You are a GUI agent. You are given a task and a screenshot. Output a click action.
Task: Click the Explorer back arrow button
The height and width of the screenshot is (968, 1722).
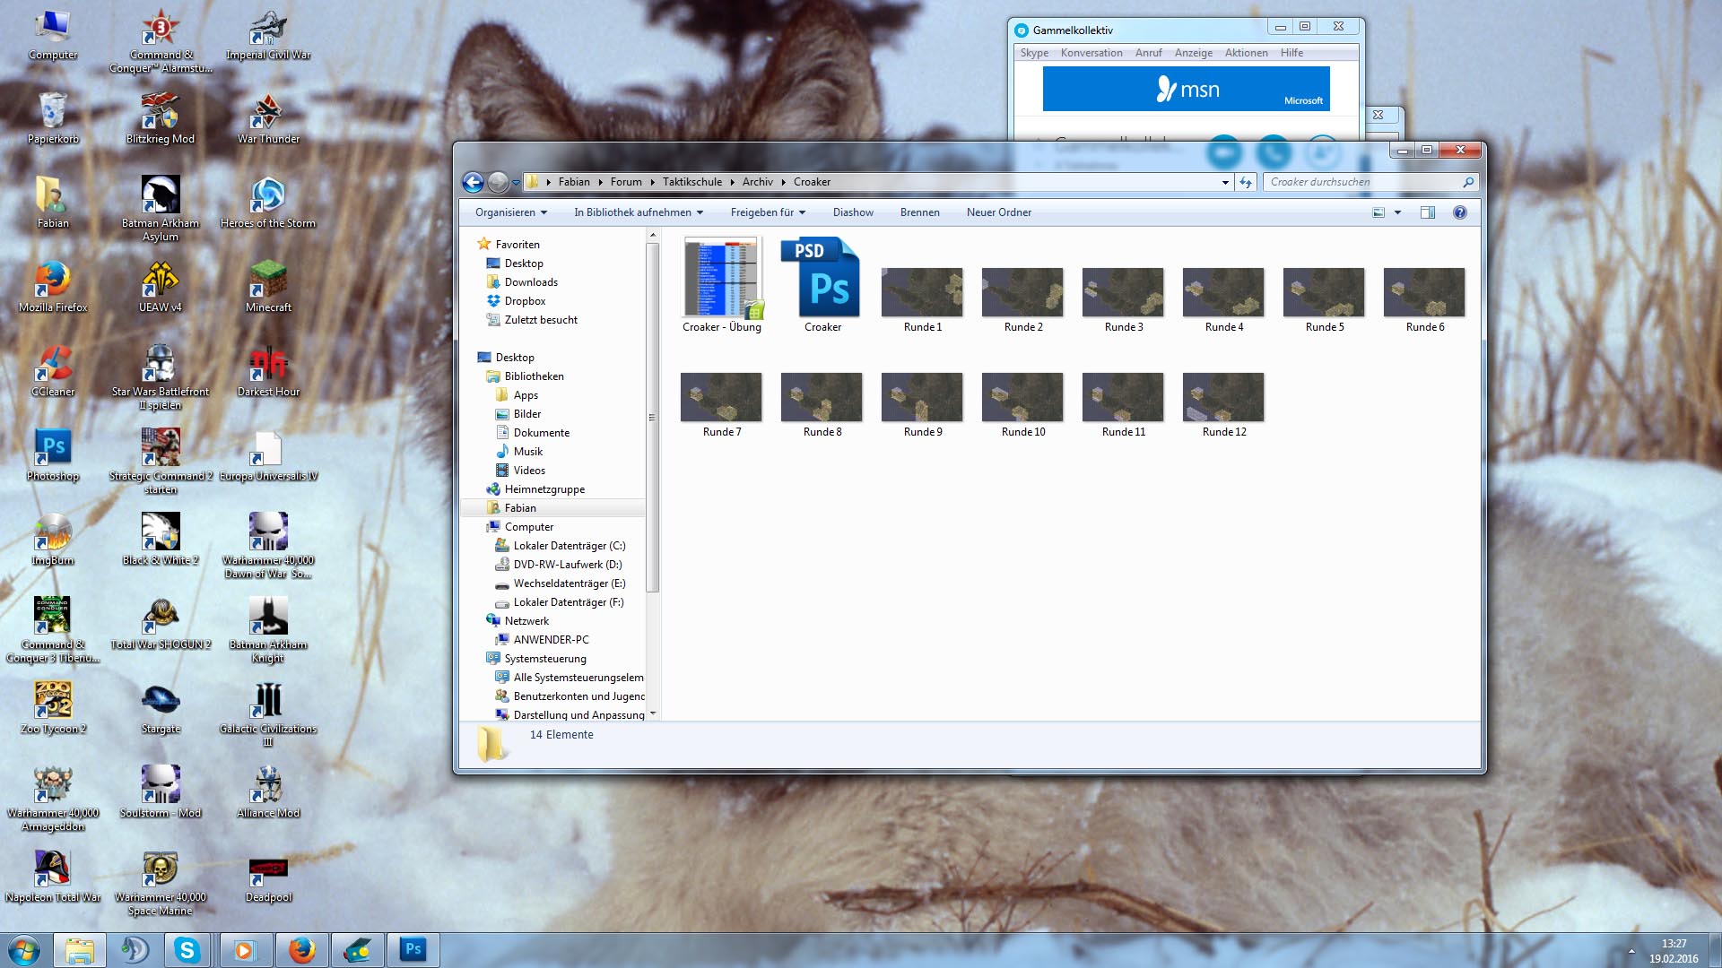click(x=473, y=182)
